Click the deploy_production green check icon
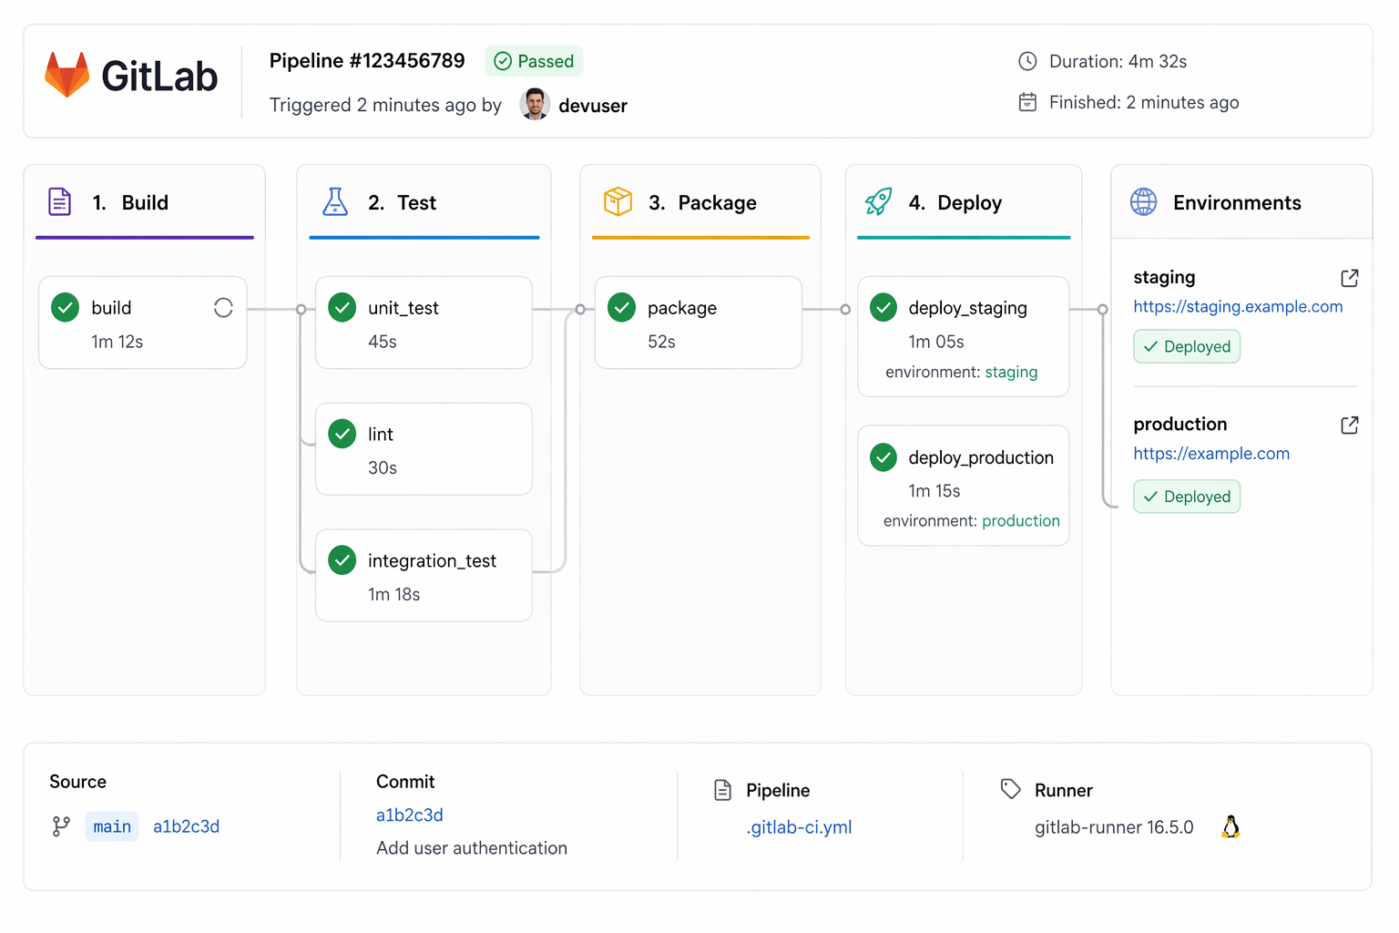Screen dimensions: 1399x933 pos(883,457)
